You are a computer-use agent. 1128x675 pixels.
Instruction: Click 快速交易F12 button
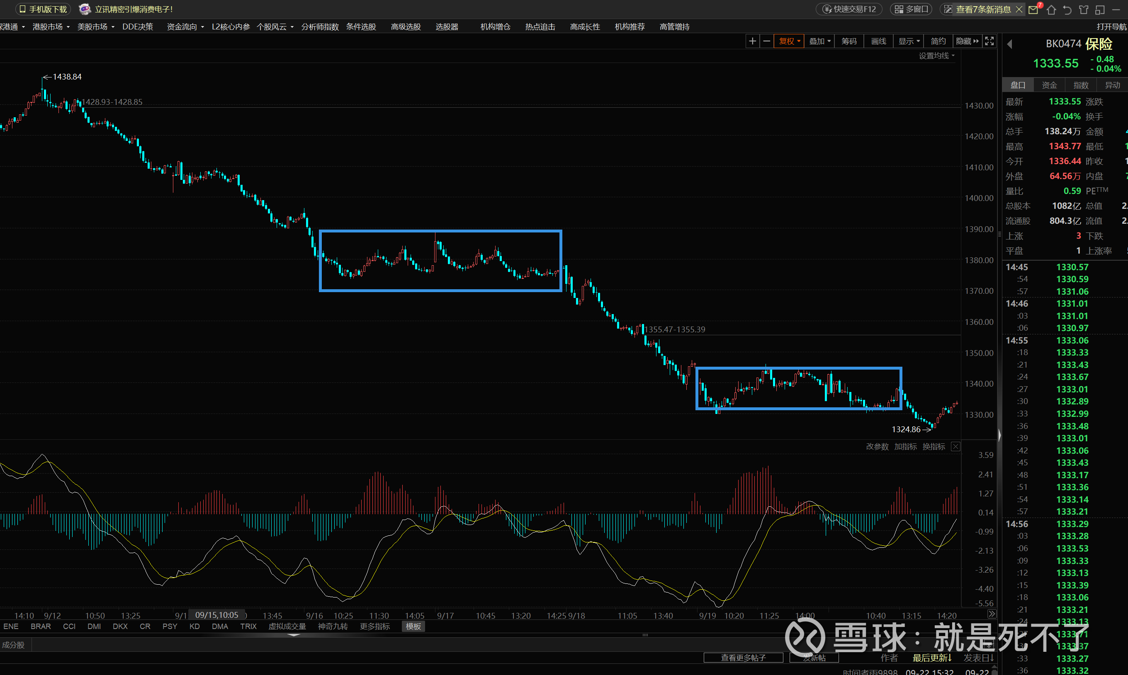[x=849, y=9]
